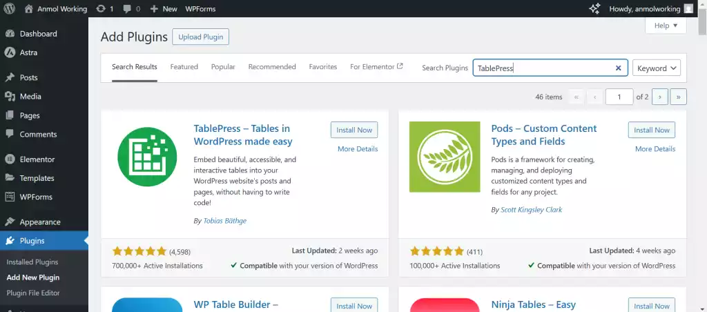Open More Details for Pods
The image size is (707, 312).
coord(655,149)
